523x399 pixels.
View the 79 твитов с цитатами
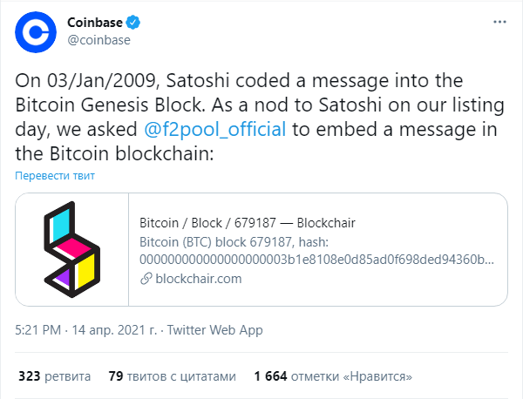tap(172, 376)
